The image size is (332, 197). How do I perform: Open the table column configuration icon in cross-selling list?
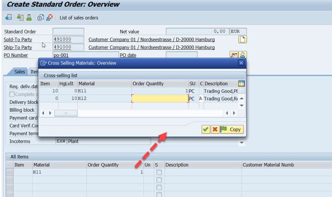pos(241,83)
